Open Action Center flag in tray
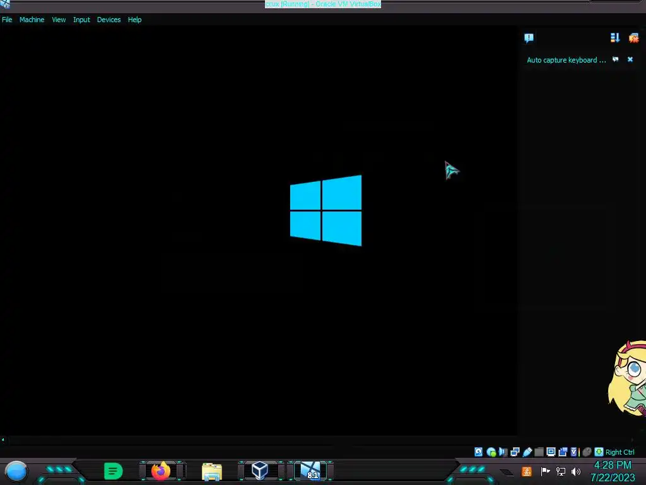 click(x=545, y=471)
